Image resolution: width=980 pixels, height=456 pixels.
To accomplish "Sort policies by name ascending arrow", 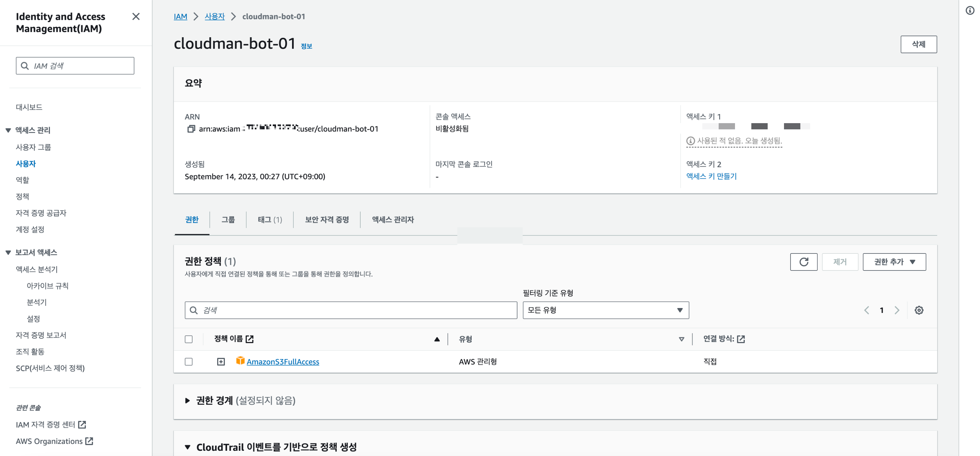I will pyautogui.click(x=437, y=339).
